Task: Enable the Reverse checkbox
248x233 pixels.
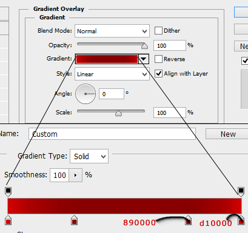Action: [x=158, y=59]
